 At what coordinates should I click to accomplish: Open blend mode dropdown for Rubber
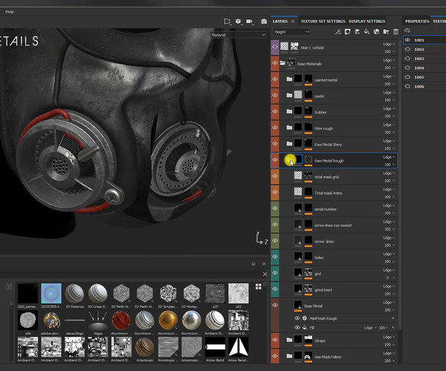pos(389,109)
